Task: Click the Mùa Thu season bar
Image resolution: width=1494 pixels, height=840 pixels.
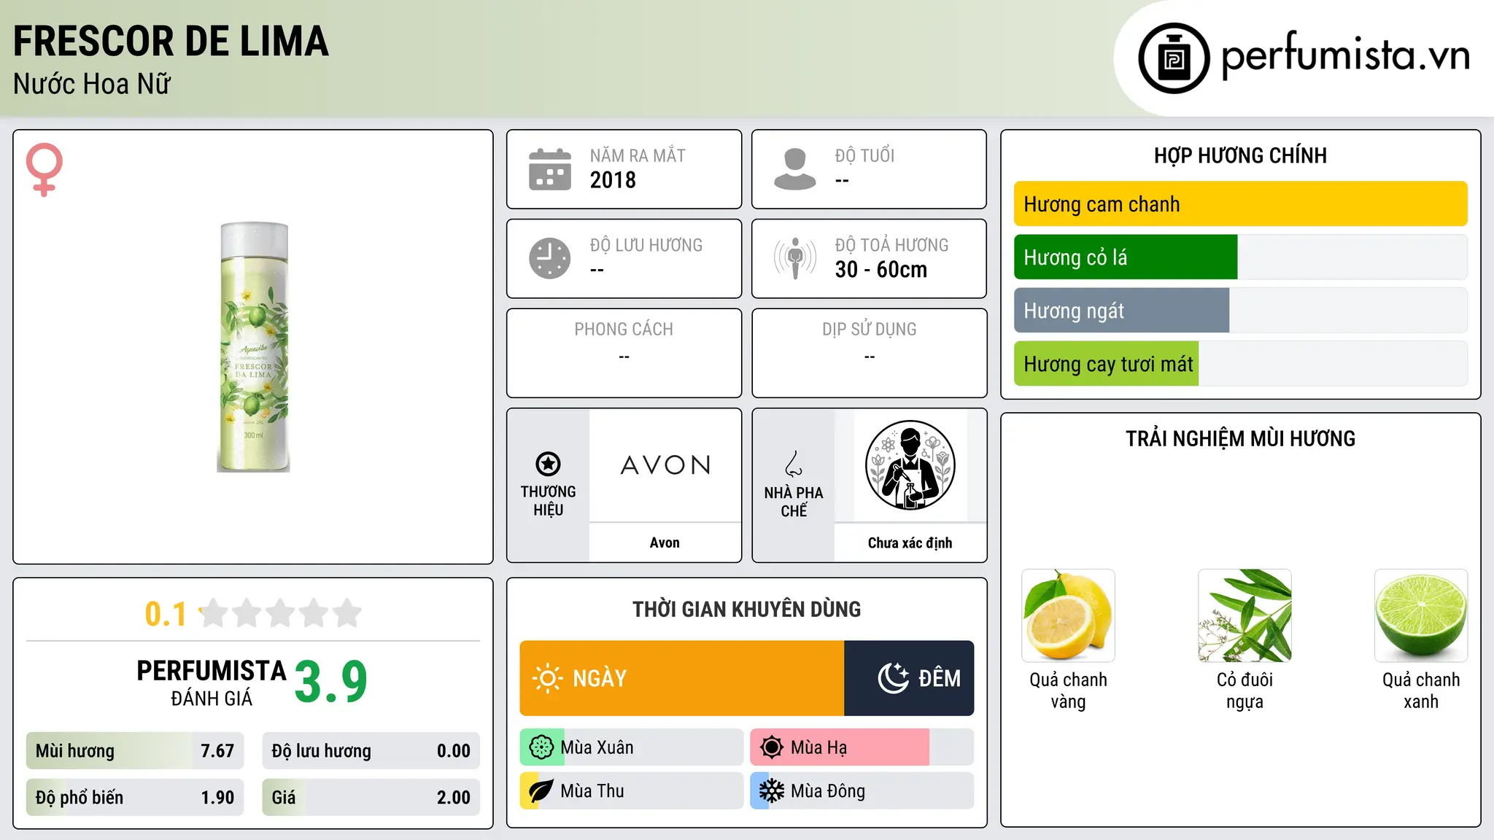Action: coord(632,791)
